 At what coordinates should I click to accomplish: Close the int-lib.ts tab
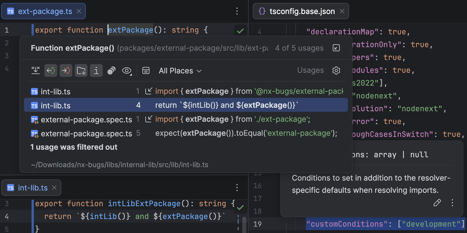click(54, 188)
